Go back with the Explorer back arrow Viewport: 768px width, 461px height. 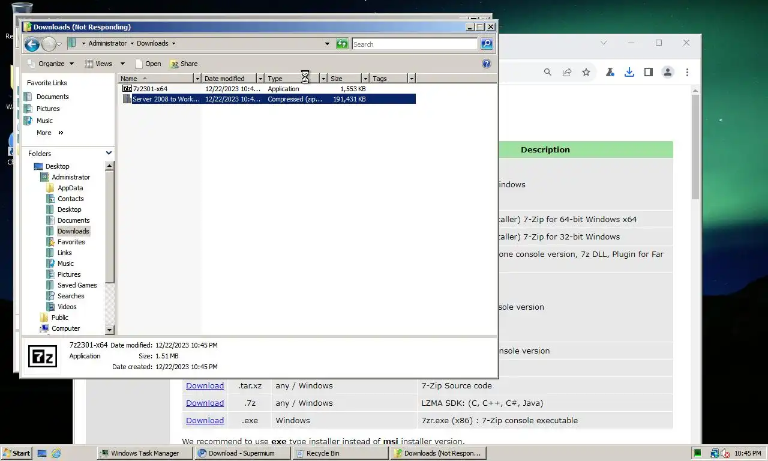(x=32, y=44)
